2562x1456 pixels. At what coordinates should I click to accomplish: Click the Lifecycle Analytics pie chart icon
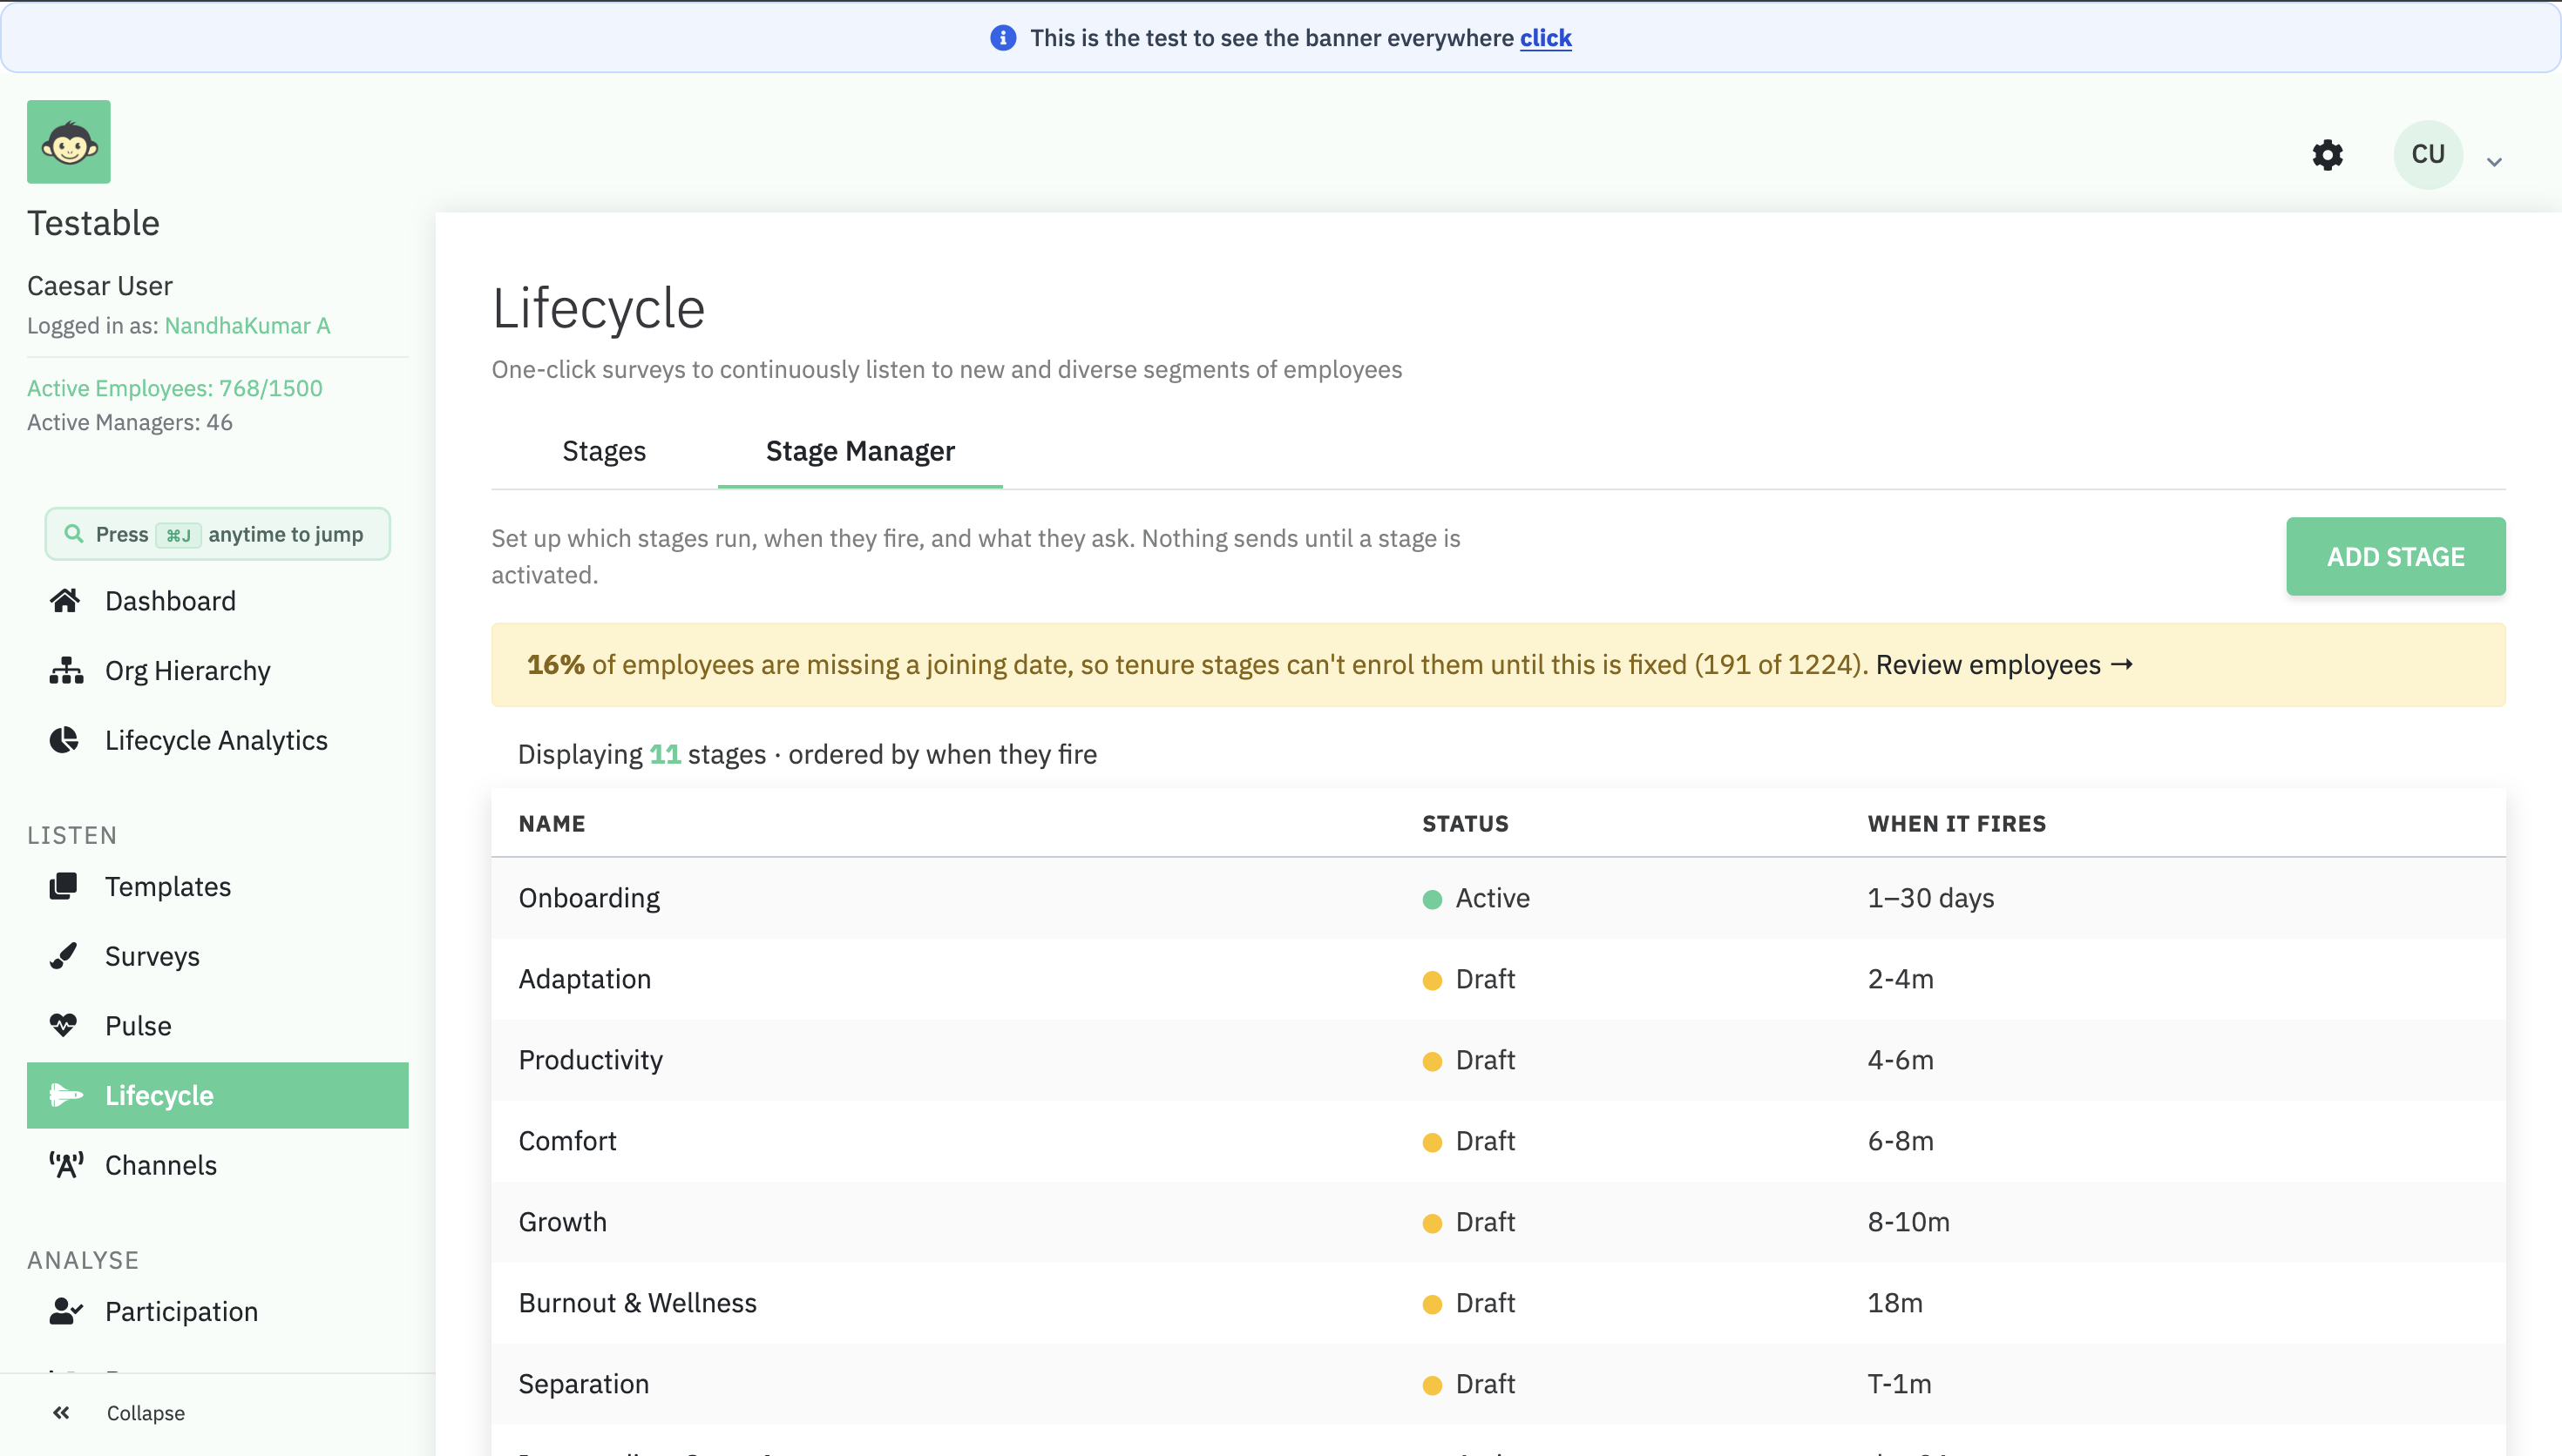(64, 740)
